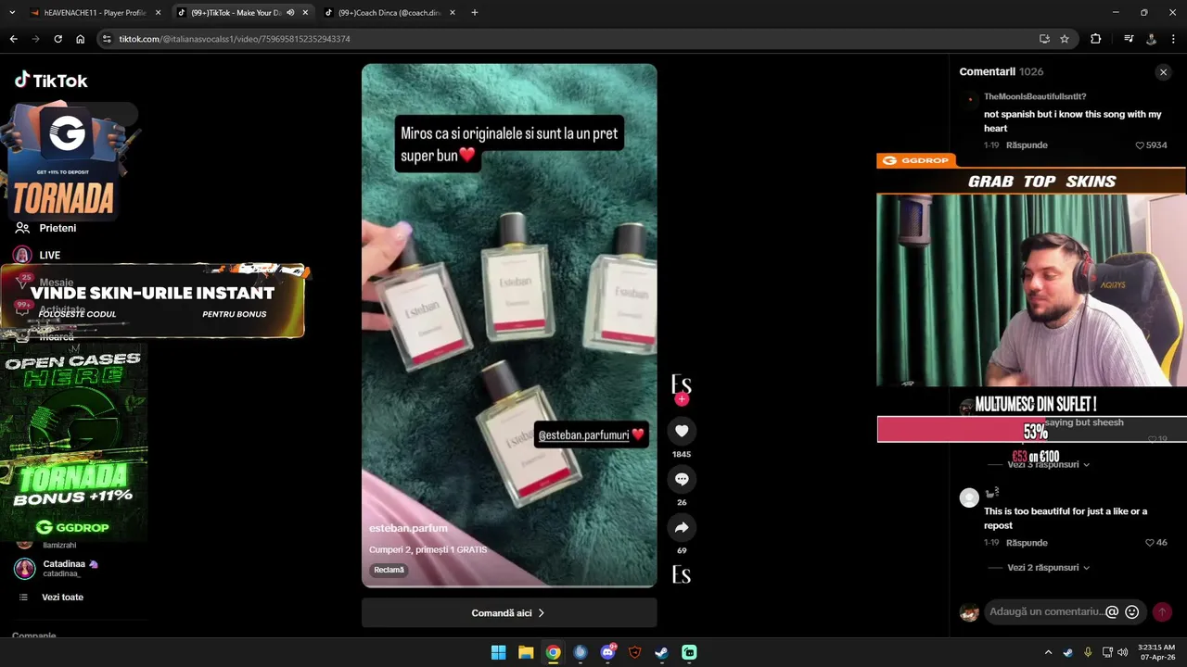The height and width of the screenshot is (667, 1187).
Task: Click the Comandă aici button
Action: (509, 613)
